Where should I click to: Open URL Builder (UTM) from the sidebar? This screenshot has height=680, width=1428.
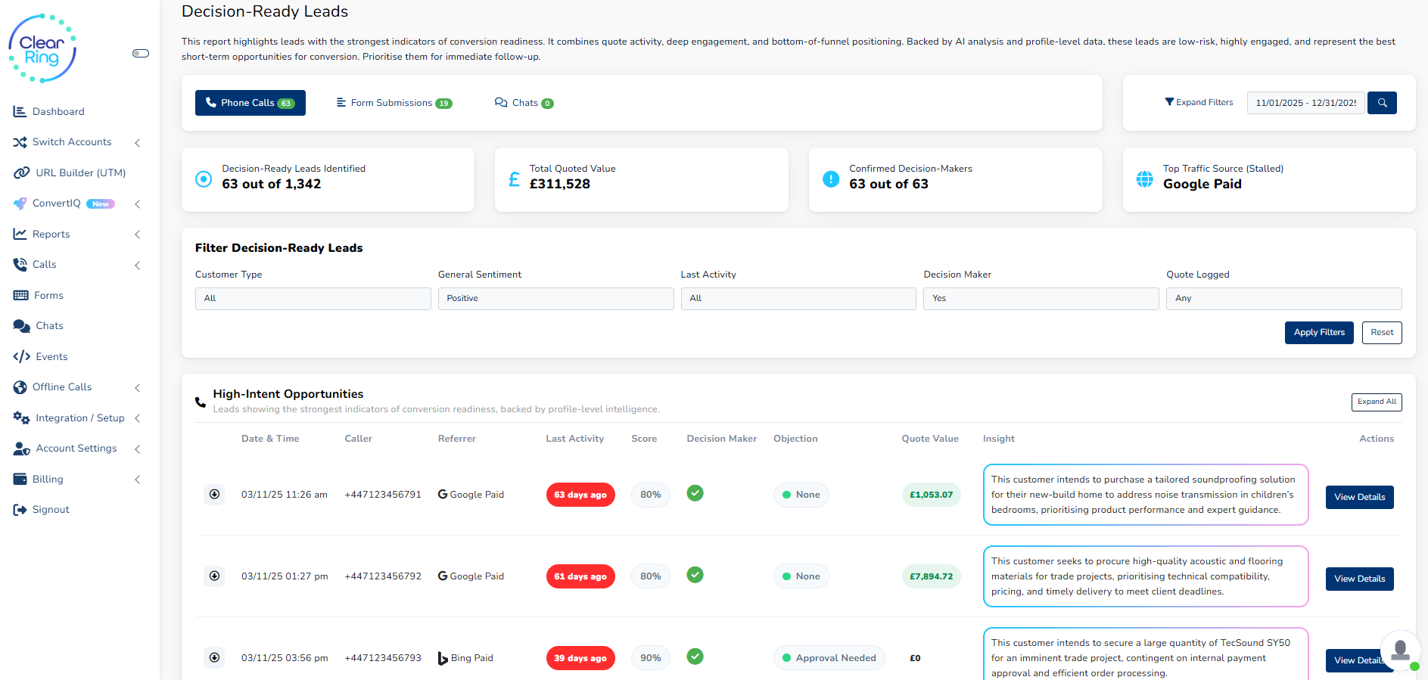tap(80, 173)
